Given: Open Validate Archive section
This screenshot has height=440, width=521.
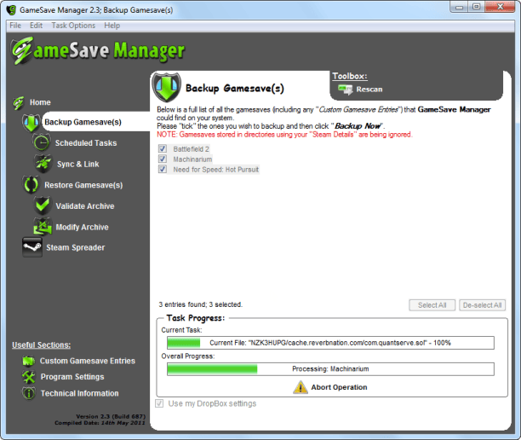Looking at the screenshot, I should (85, 206).
